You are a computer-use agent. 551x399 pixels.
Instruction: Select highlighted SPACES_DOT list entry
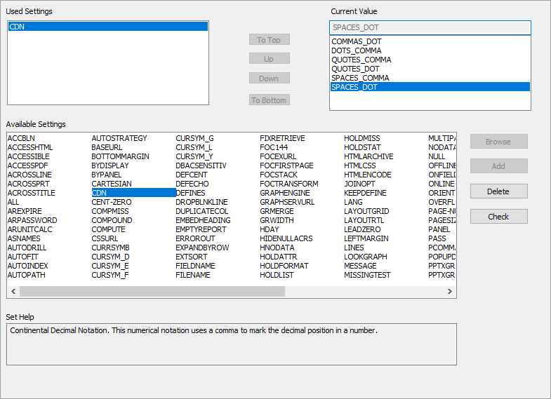click(x=430, y=87)
